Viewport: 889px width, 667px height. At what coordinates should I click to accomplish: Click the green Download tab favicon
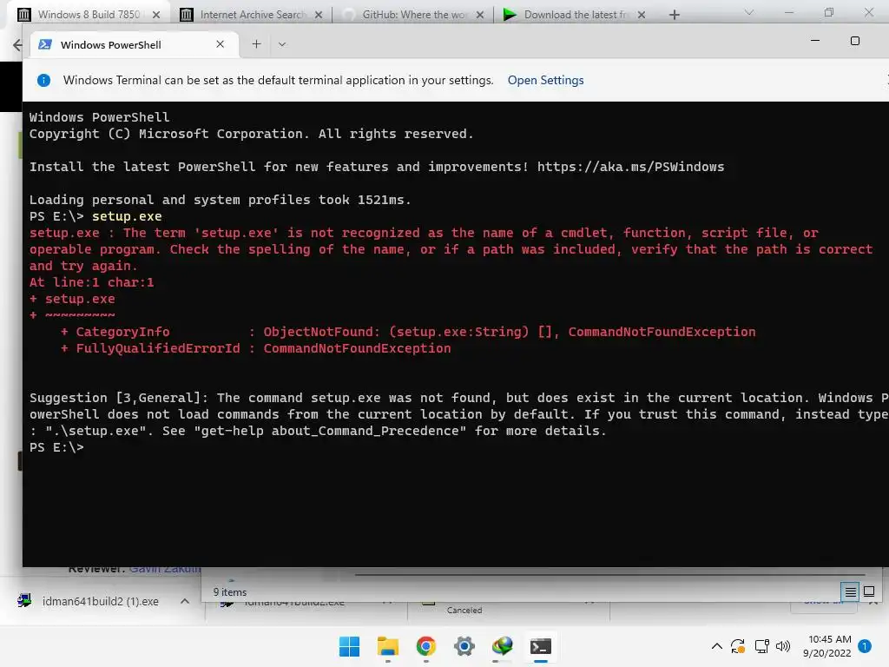click(x=510, y=15)
